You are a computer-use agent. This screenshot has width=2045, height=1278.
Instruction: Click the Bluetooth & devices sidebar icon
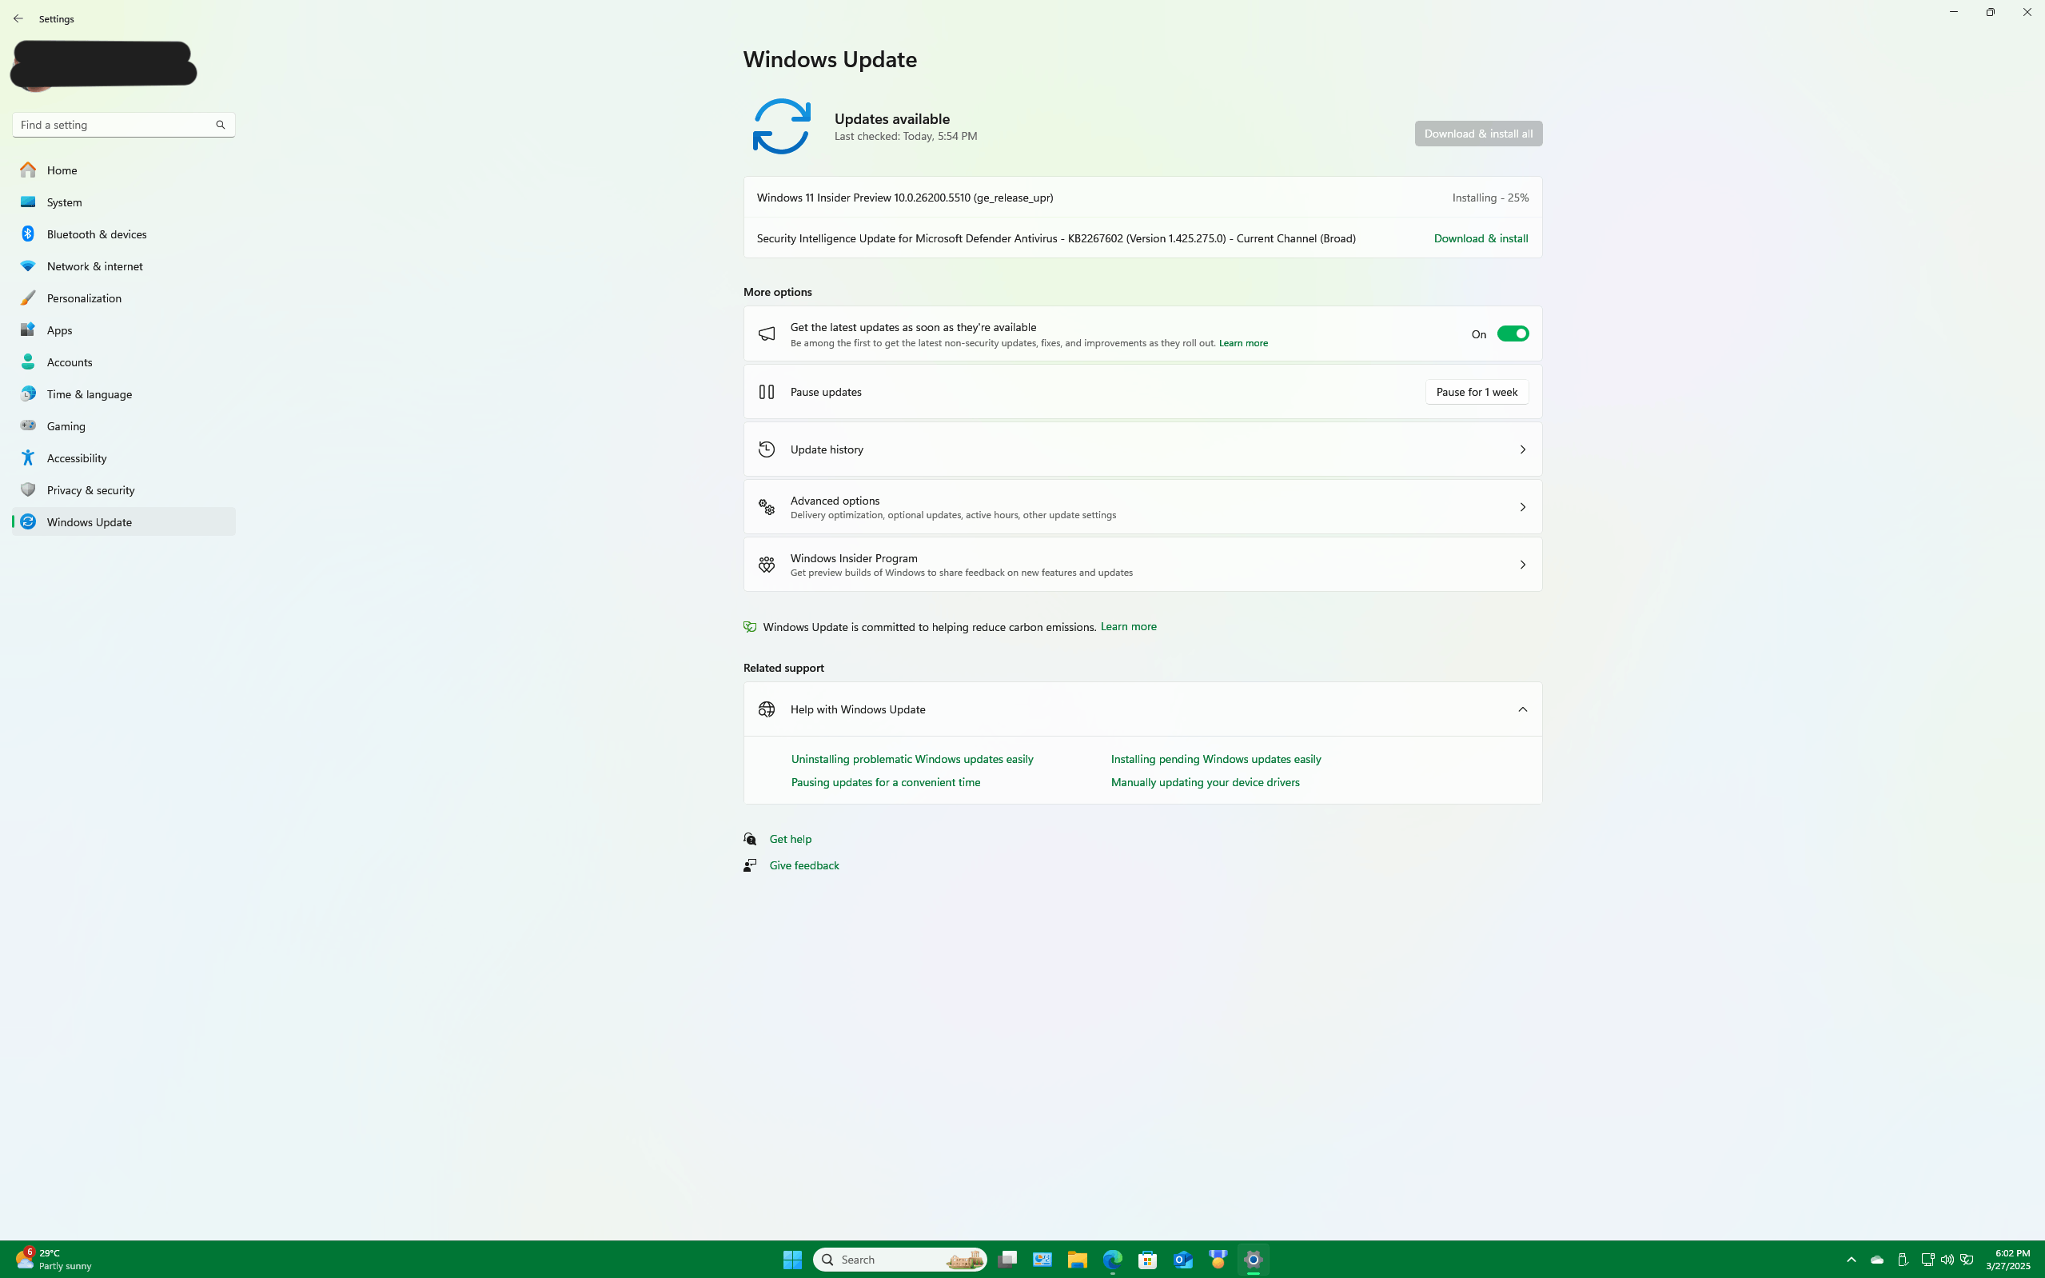pyautogui.click(x=28, y=234)
